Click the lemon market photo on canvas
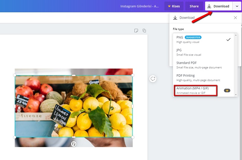The width and height of the screenshot is (242, 160). [74, 106]
